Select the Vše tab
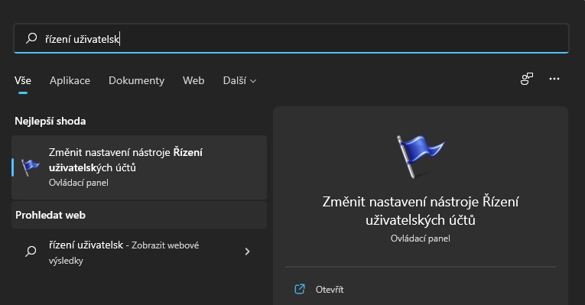 coord(23,80)
